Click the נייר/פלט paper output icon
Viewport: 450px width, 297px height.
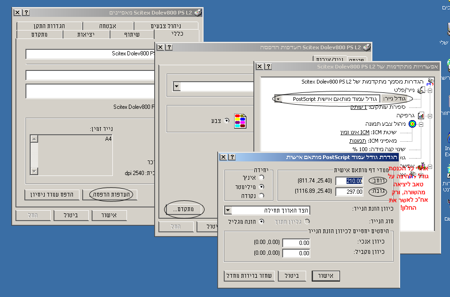421,90
